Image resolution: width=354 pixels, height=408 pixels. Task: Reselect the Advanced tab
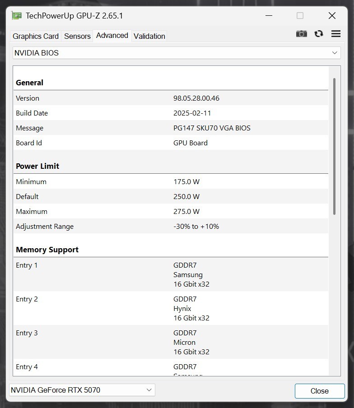click(x=112, y=35)
